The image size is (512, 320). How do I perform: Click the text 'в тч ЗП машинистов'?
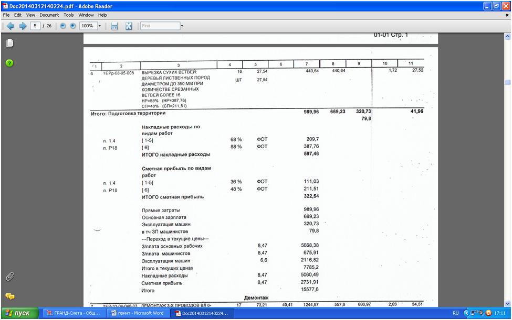[165, 232]
